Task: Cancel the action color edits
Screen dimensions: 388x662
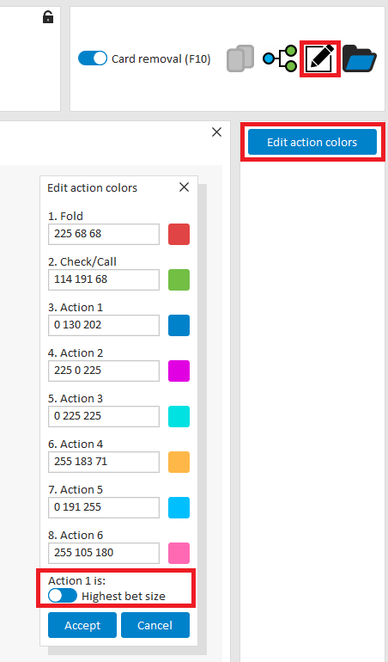Action: tap(155, 625)
